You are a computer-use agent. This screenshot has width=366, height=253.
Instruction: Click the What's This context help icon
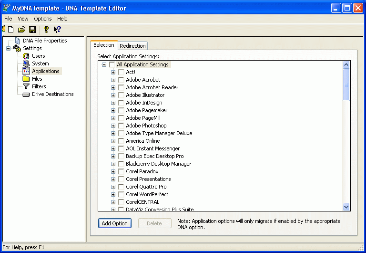coord(57,30)
